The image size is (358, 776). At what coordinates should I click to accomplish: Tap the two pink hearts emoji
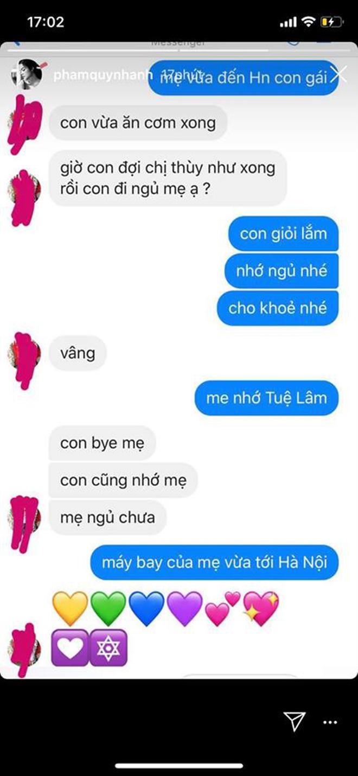click(x=223, y=608)
